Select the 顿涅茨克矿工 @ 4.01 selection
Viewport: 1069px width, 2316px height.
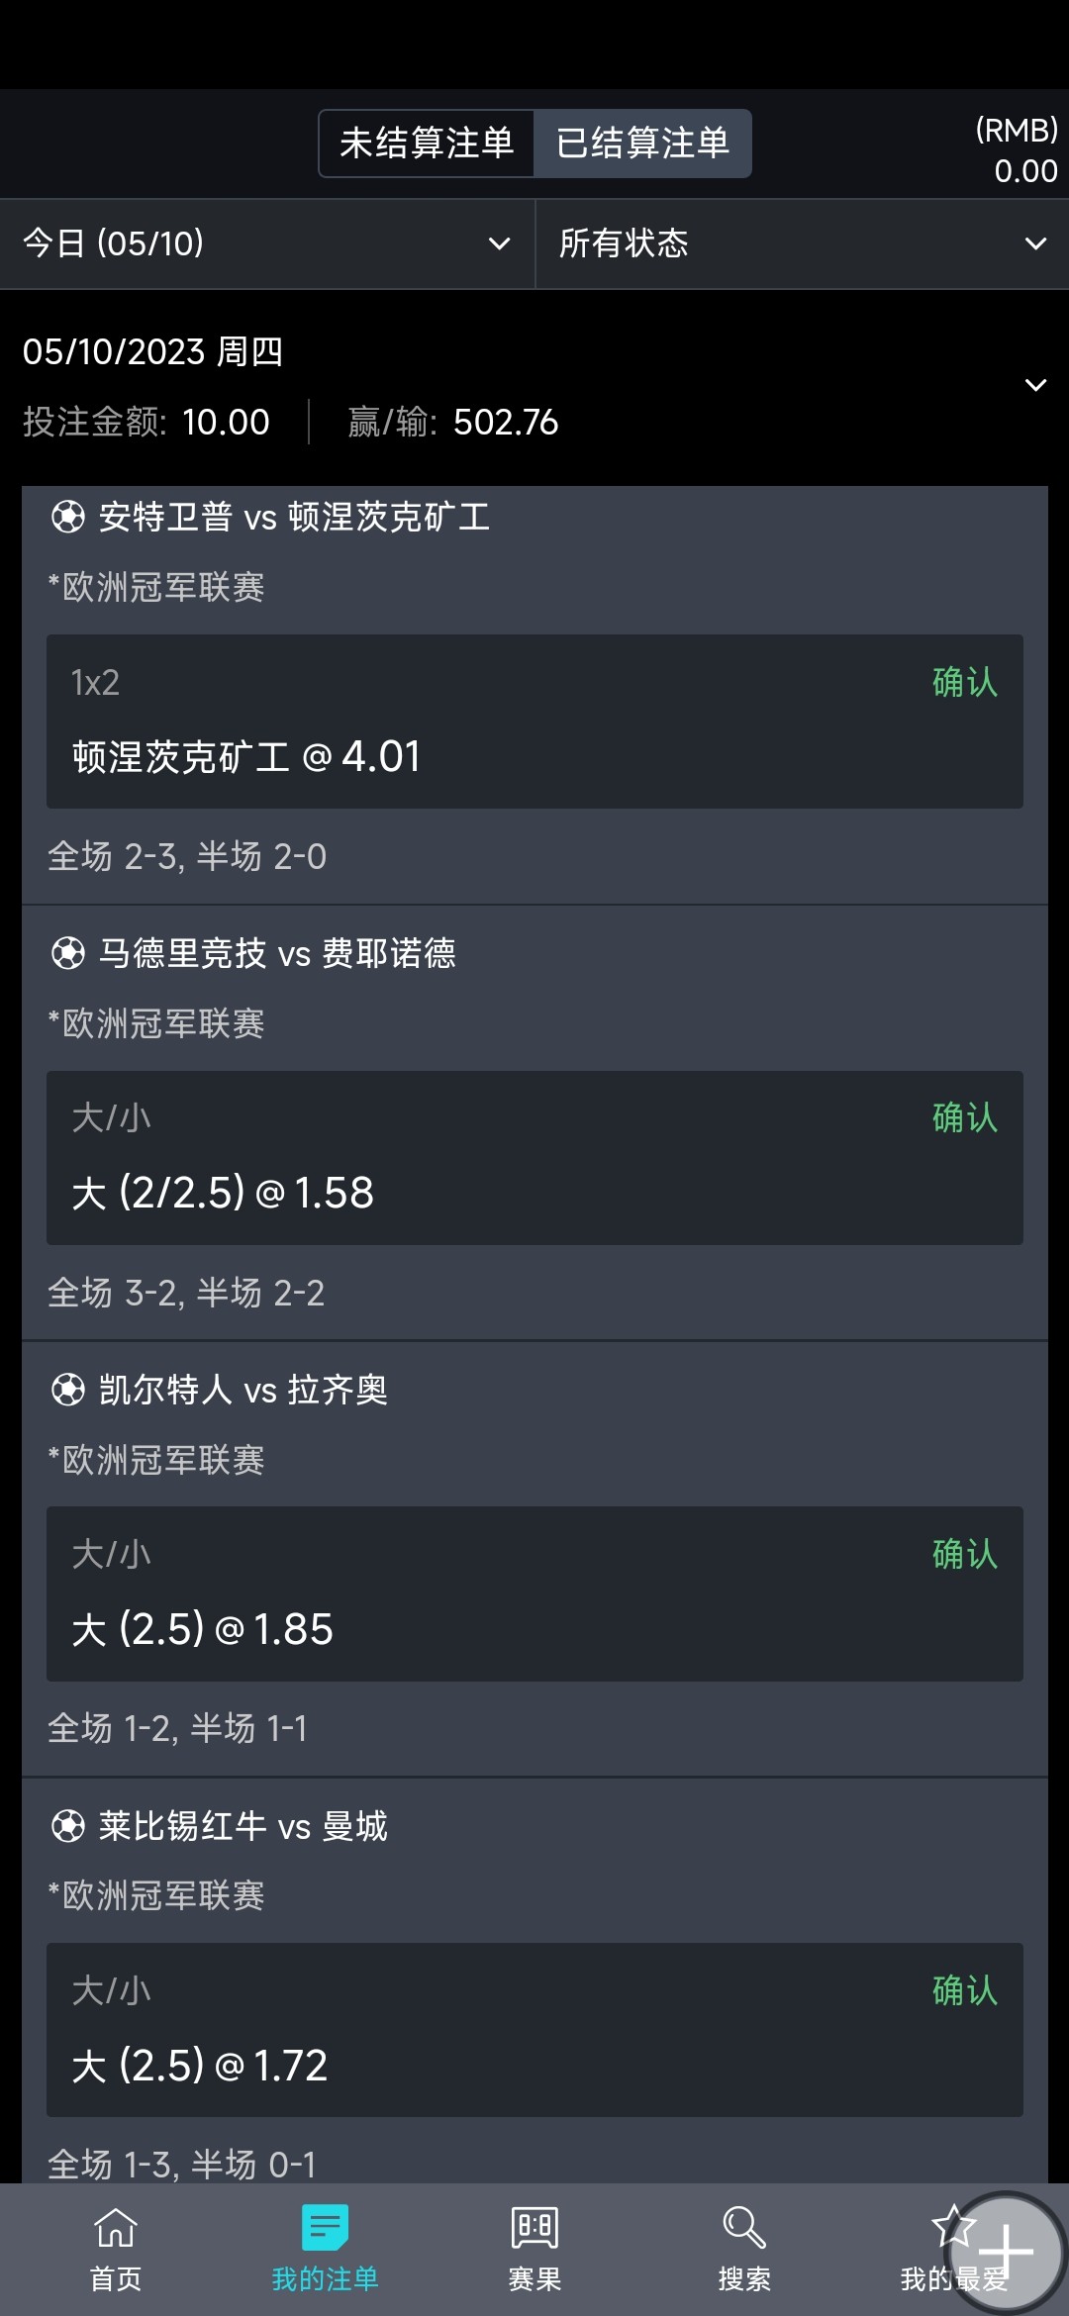point(246,757)
